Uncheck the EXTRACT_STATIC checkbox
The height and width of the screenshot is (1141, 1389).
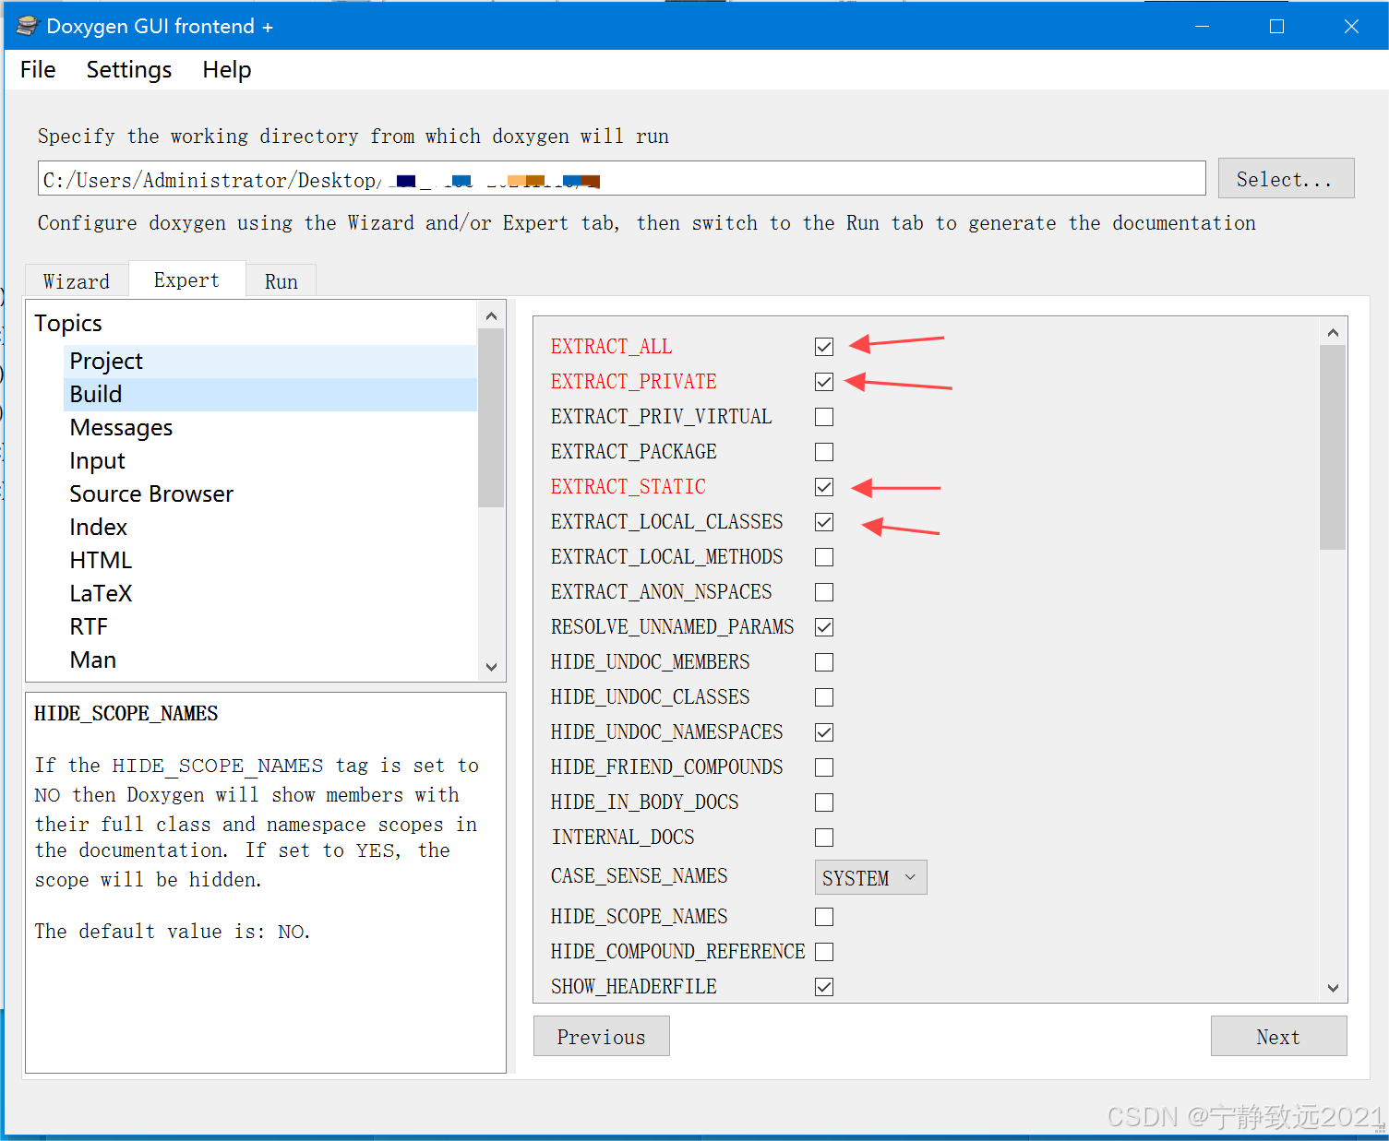pos(824,487)
